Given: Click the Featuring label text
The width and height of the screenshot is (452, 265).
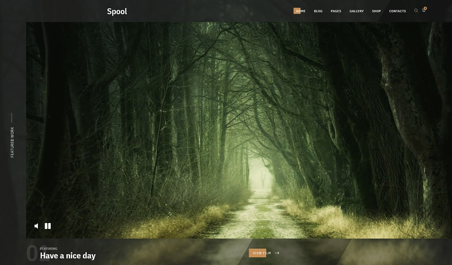Looking at the screenshot, I should (x=48, y=249).
